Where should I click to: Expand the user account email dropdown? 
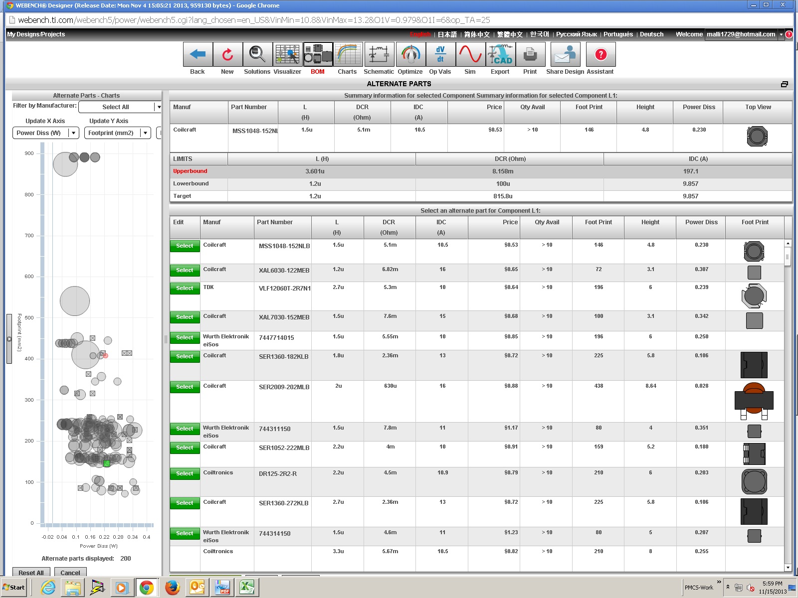781,34
